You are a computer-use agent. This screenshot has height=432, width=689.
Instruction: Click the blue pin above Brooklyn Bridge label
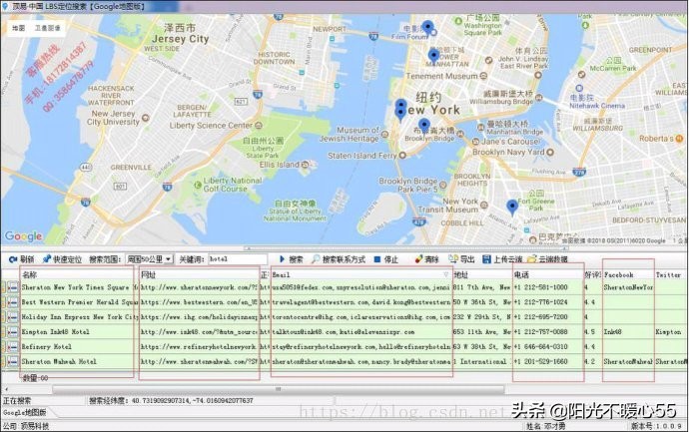coord(424,127)
